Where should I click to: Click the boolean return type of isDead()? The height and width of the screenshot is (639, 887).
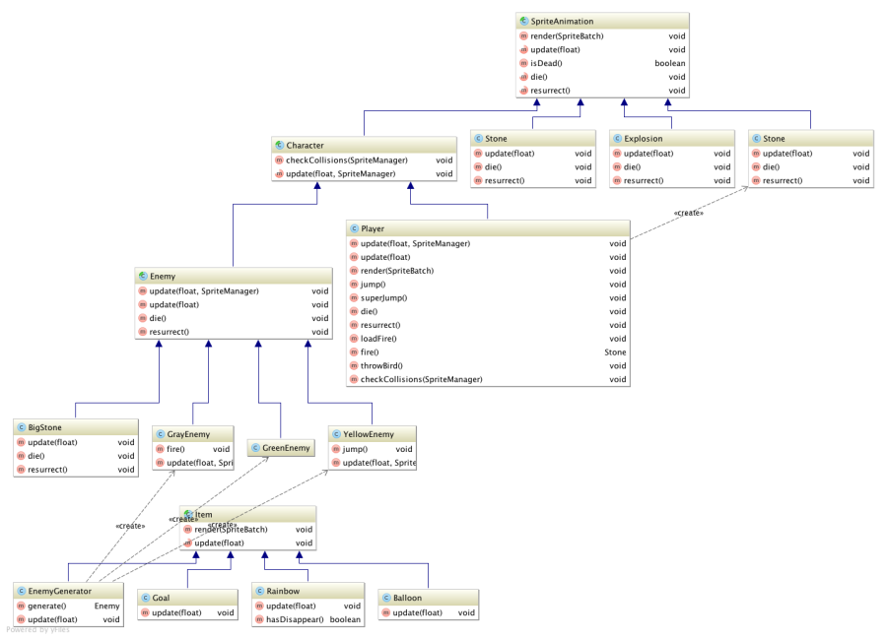[670, 63]
